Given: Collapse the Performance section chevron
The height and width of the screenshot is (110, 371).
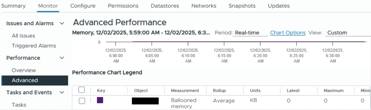Looking at the screenshot, I should tap(62, 58).
